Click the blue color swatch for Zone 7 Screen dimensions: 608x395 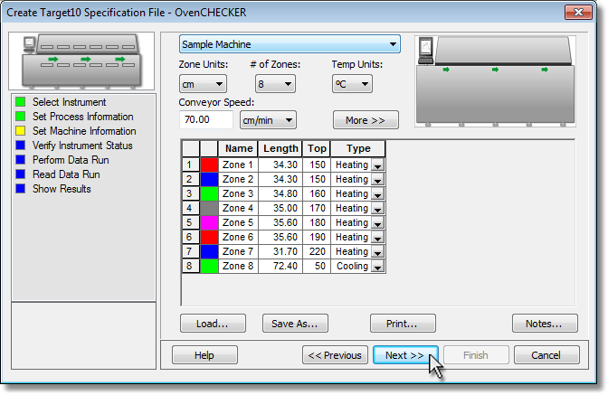click(209, 251)
